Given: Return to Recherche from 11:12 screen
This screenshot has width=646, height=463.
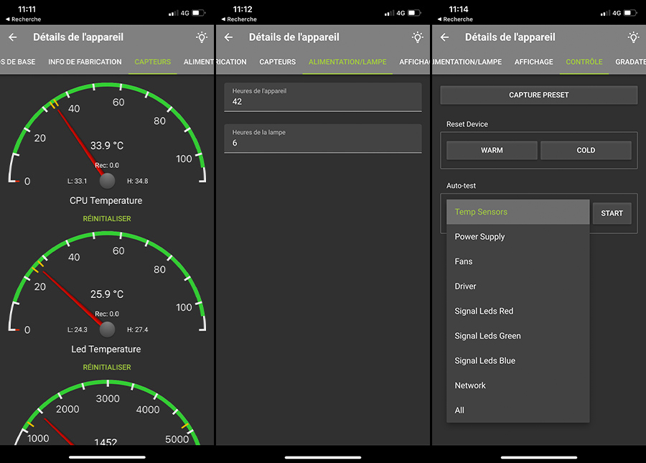Looking at the screenshot, I should 239,19.
